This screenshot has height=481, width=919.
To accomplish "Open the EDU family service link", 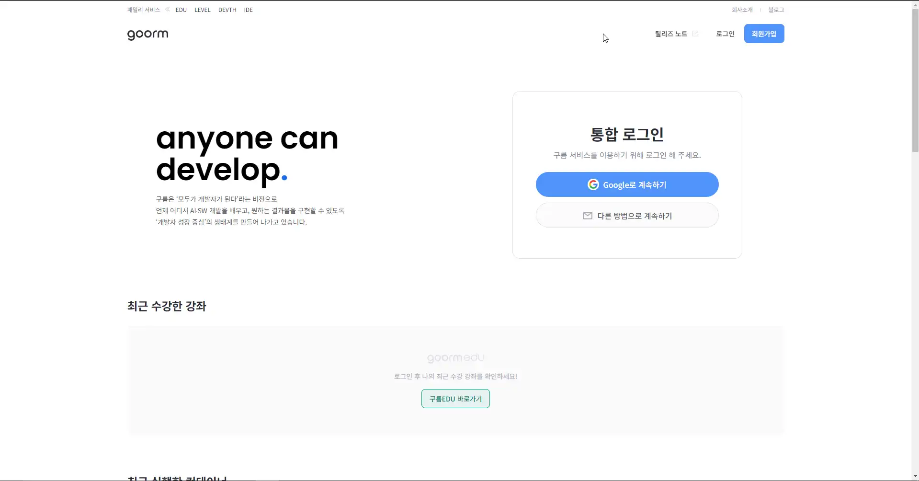I will (x=181, y=10).
